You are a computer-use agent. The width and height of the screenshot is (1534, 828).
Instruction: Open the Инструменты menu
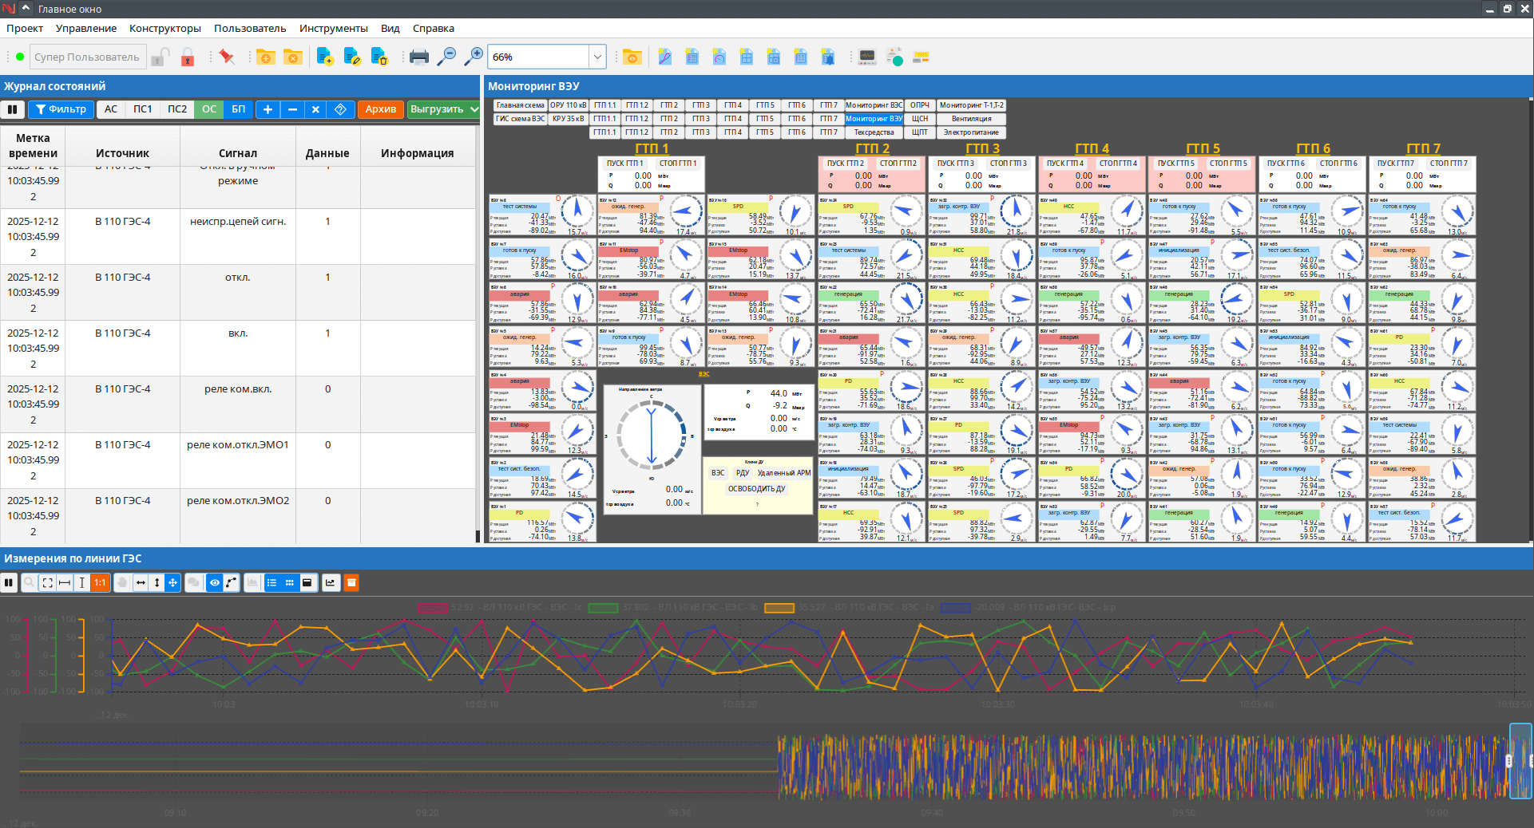click(x=334, y=28)
